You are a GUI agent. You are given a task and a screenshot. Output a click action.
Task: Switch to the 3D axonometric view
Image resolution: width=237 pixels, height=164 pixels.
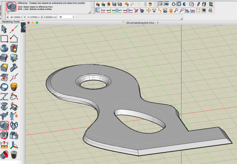(98, 10)
